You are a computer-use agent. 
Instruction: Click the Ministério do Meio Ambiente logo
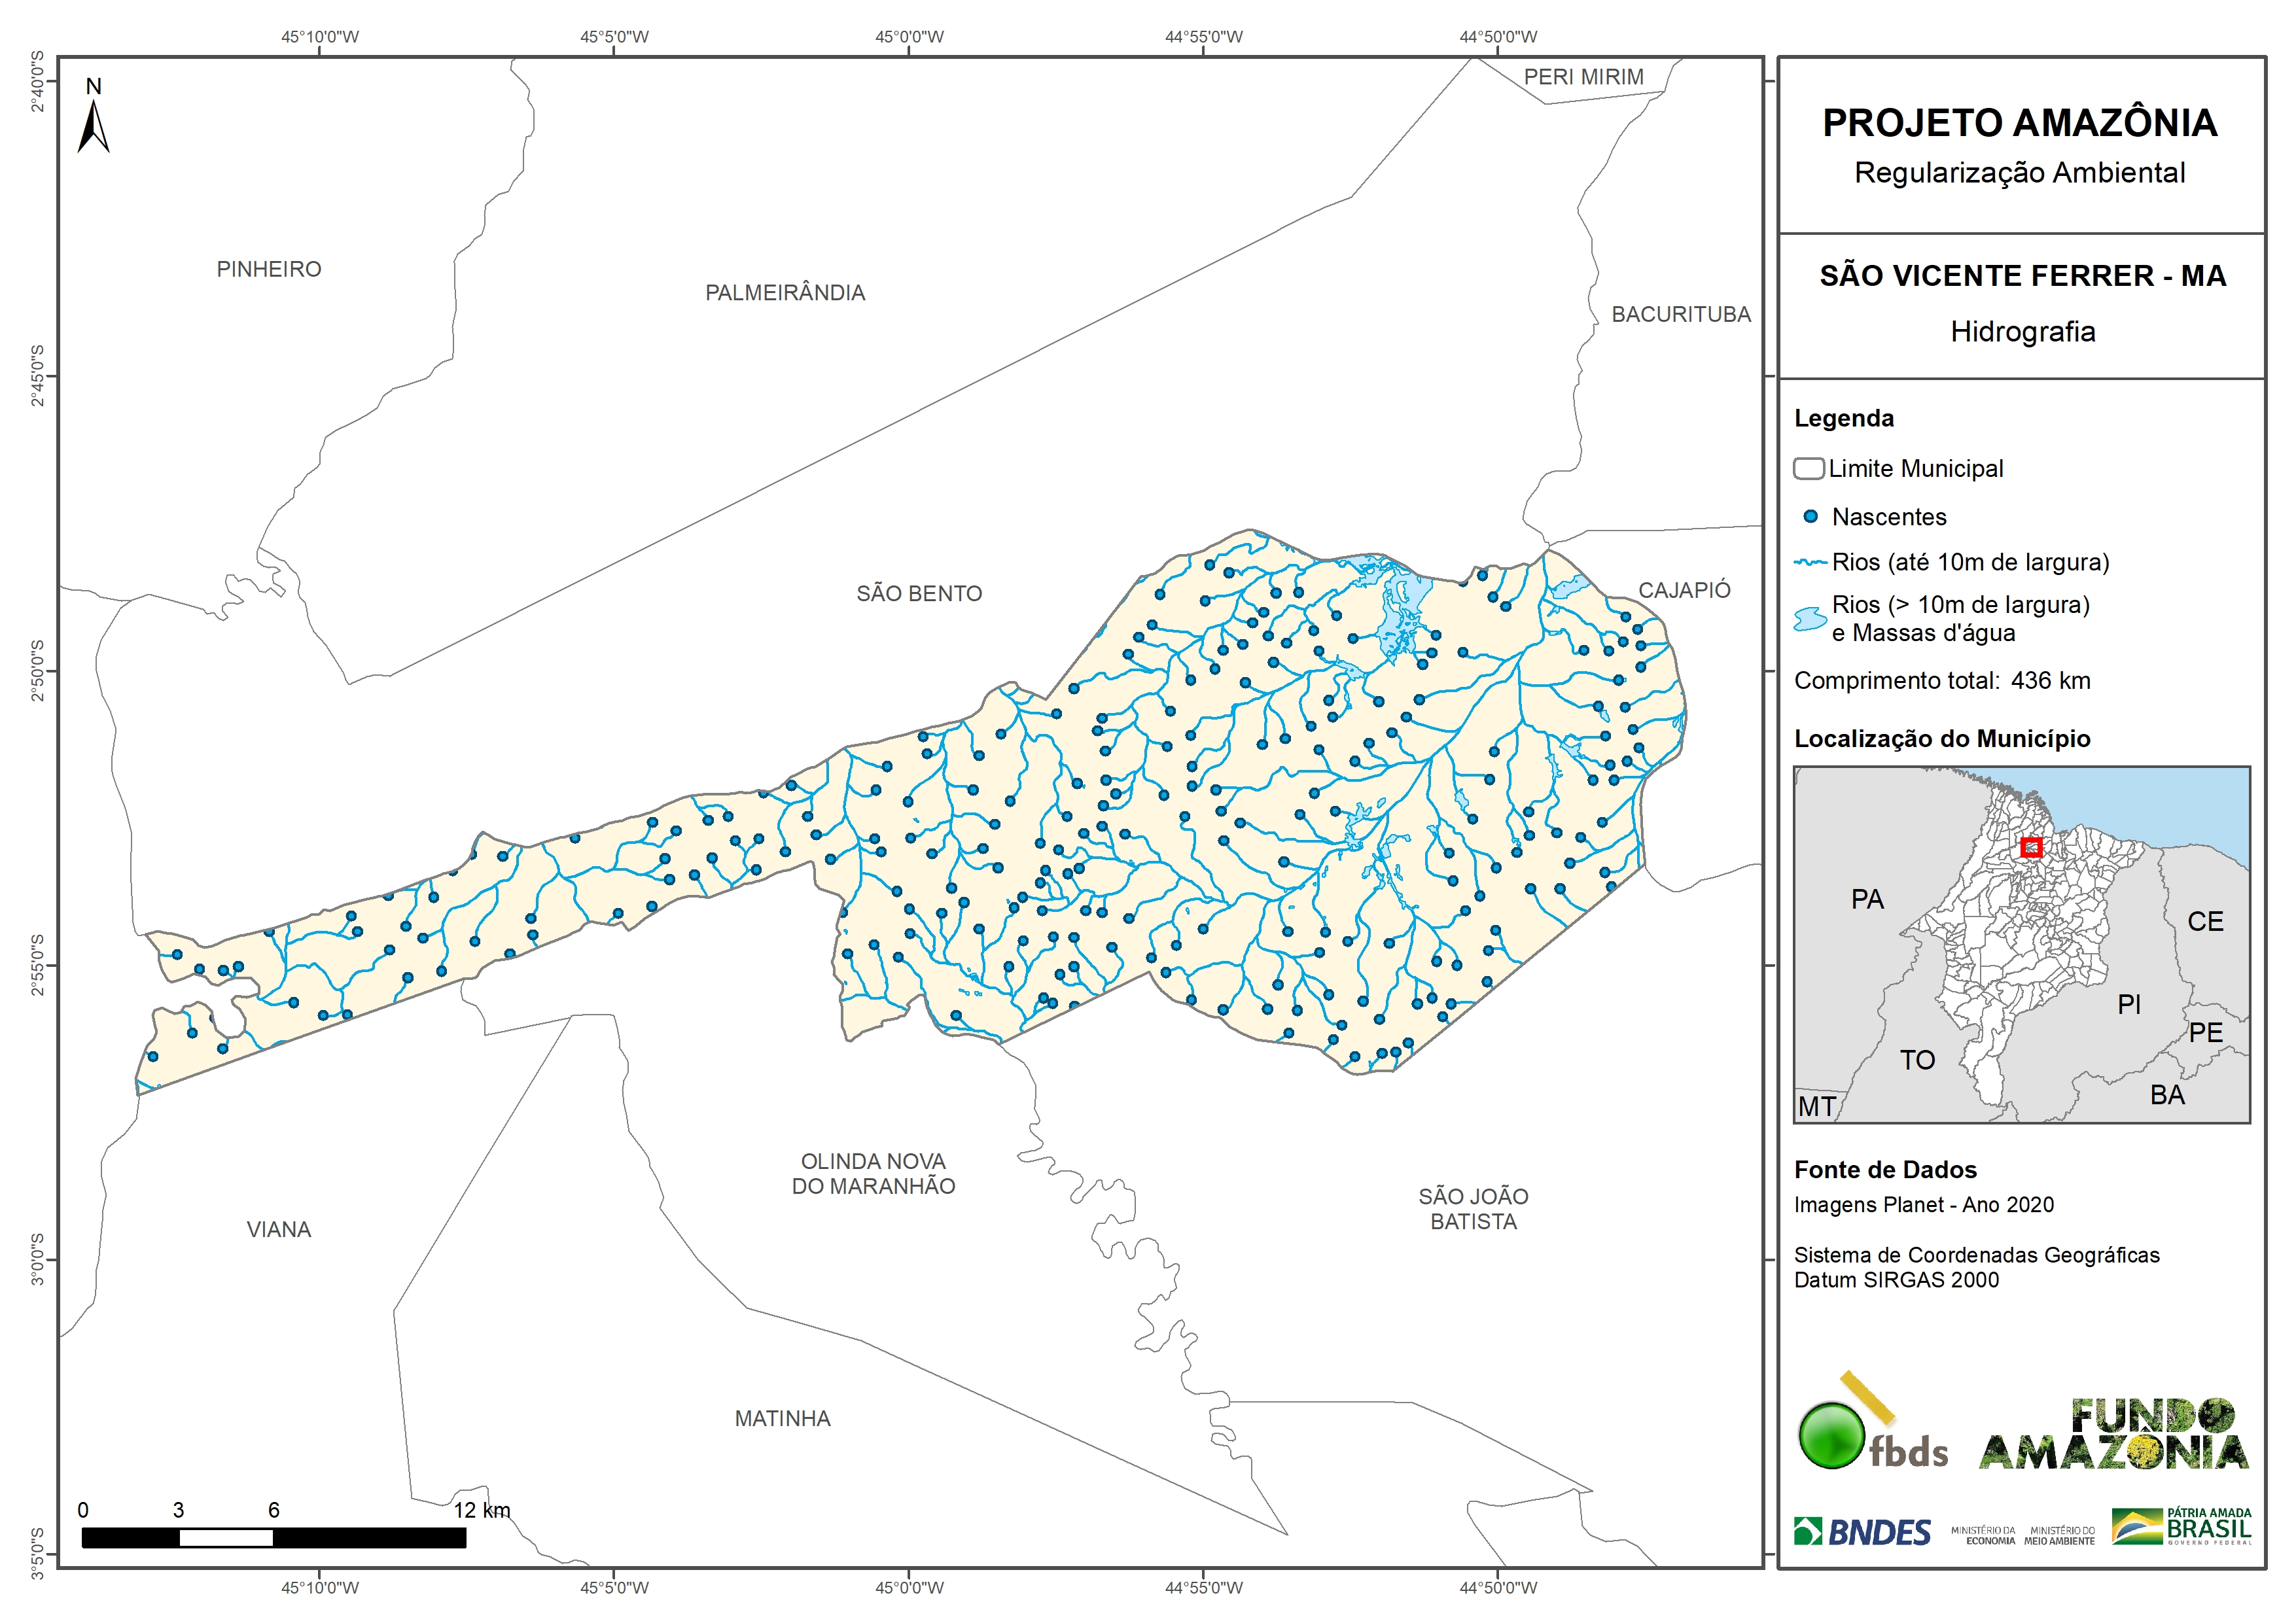tap(2059, 1536)
